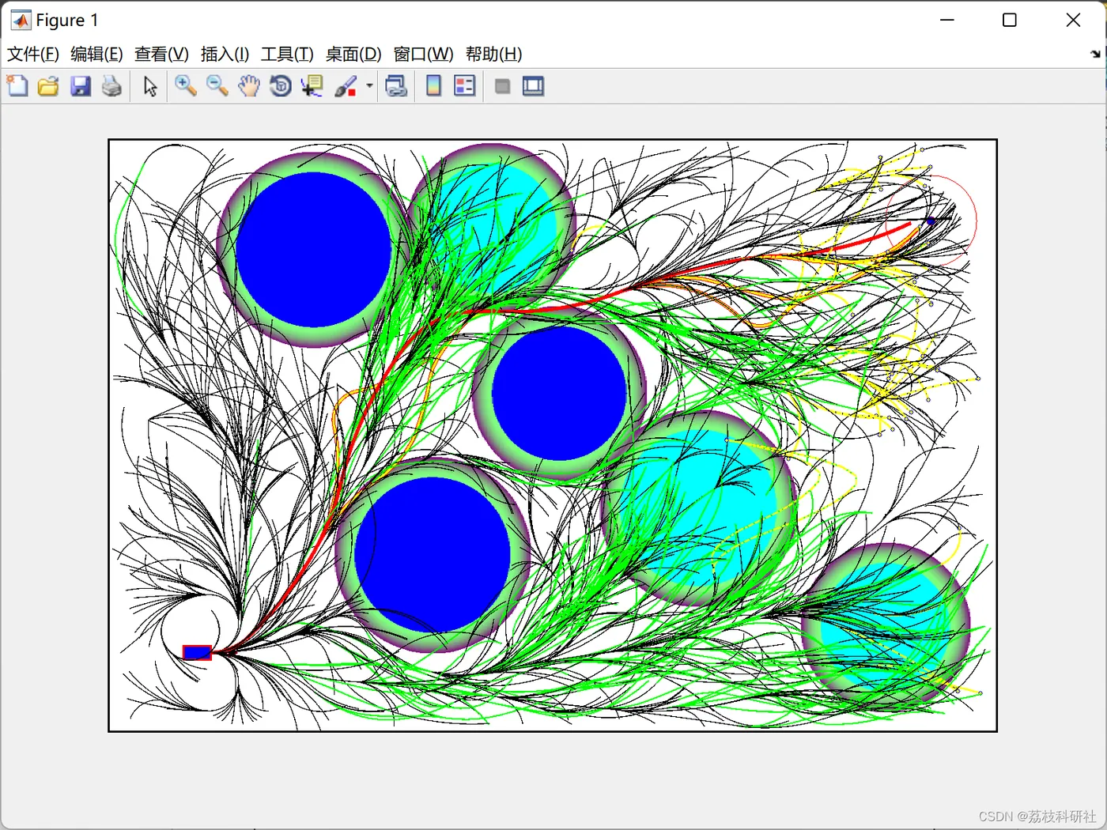This screenshot has width=1107, height=830.
Task: Open the 插入(I) menu
Action: click(225, 54)
